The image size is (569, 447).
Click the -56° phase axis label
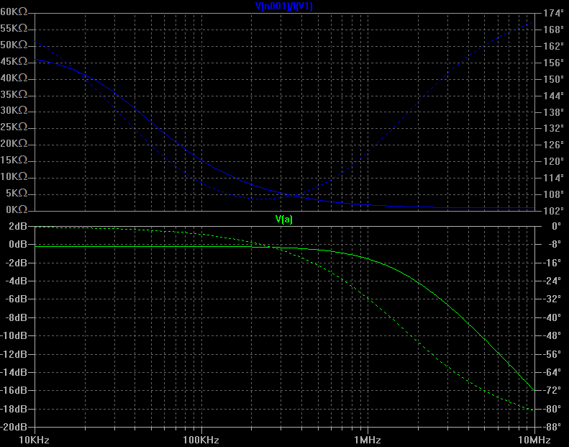click(x=553, y=354)
